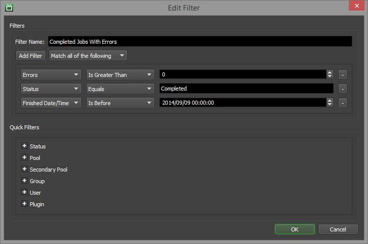Remove the Finished Date/Time filter row
Image resolution: width=368 pixels, height=244 pixels.
click(343, 103)
